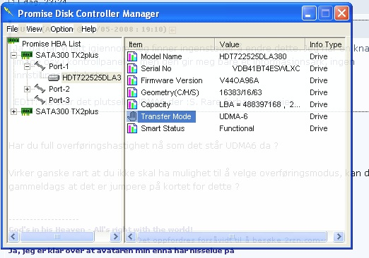Open the Help menu
This screenshot has width=369, height=258.
point(89,29)
